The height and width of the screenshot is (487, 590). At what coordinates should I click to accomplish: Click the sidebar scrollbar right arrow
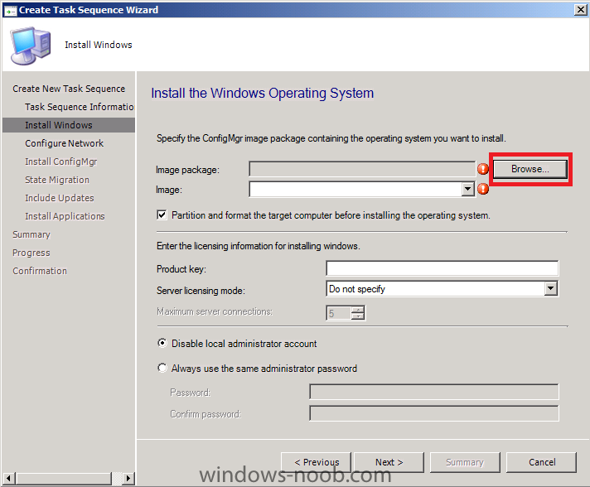[128, 479]
